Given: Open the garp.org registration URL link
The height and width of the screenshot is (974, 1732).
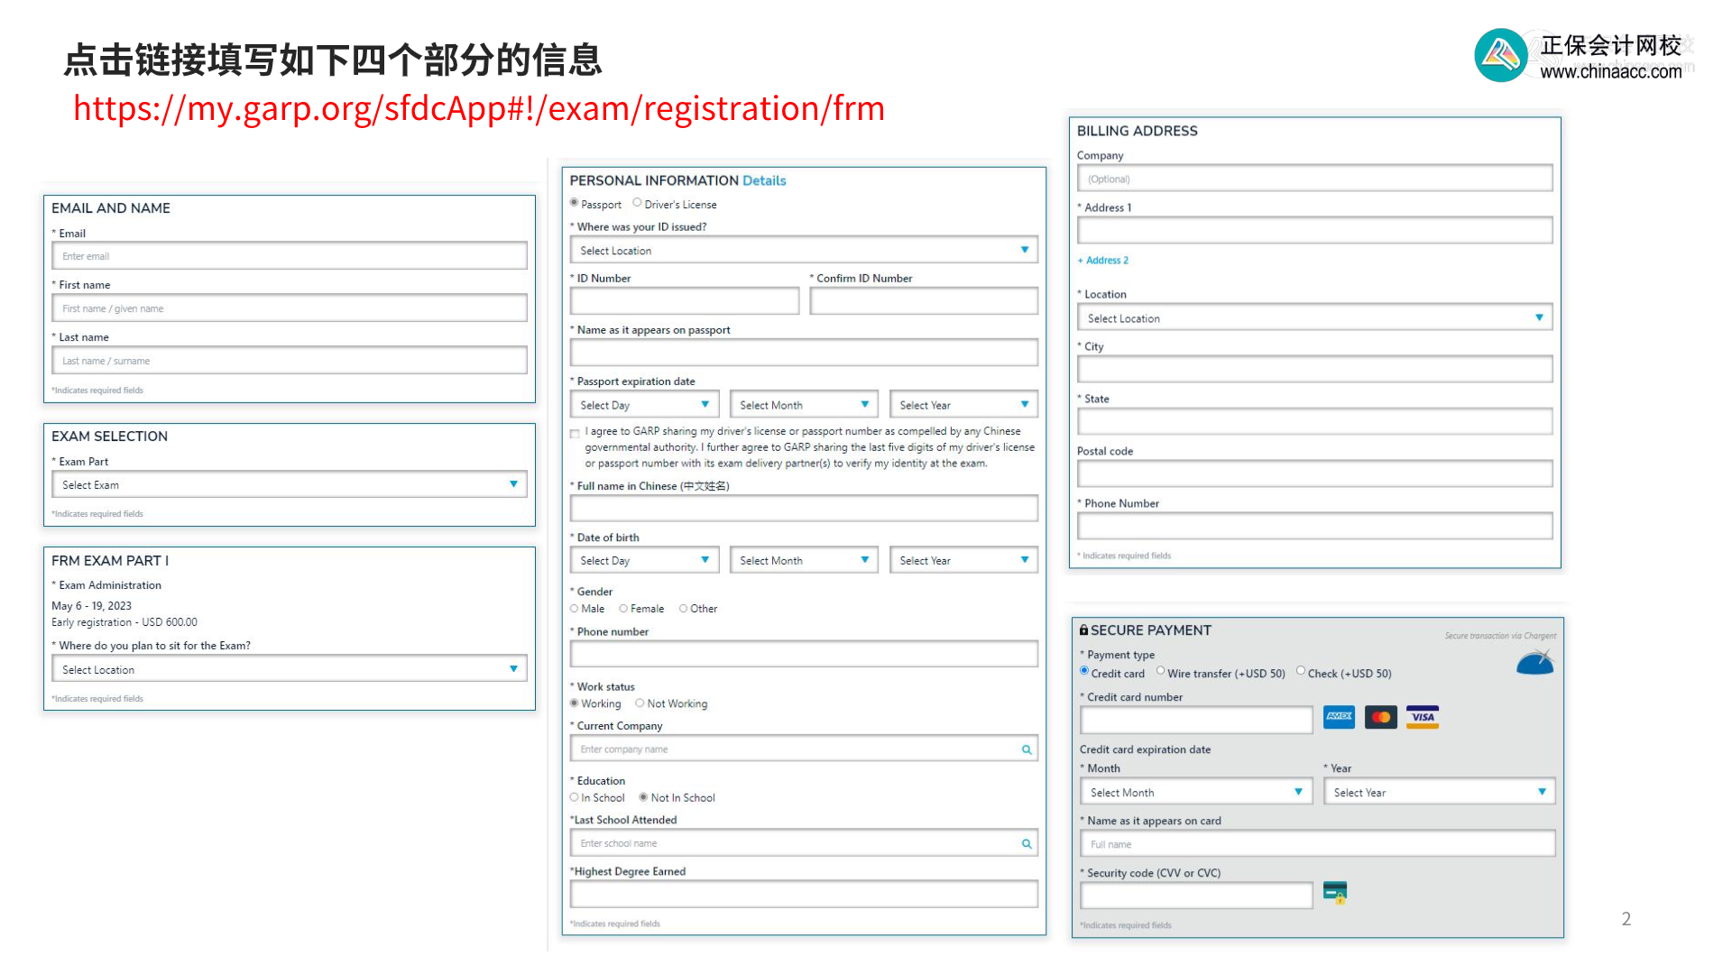Looking at the screenshot, I should point(478,108).
